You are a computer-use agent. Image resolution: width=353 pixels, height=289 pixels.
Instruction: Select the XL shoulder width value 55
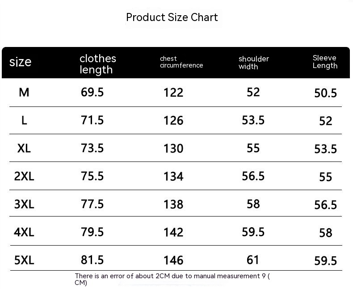click(x=253, y=148)
